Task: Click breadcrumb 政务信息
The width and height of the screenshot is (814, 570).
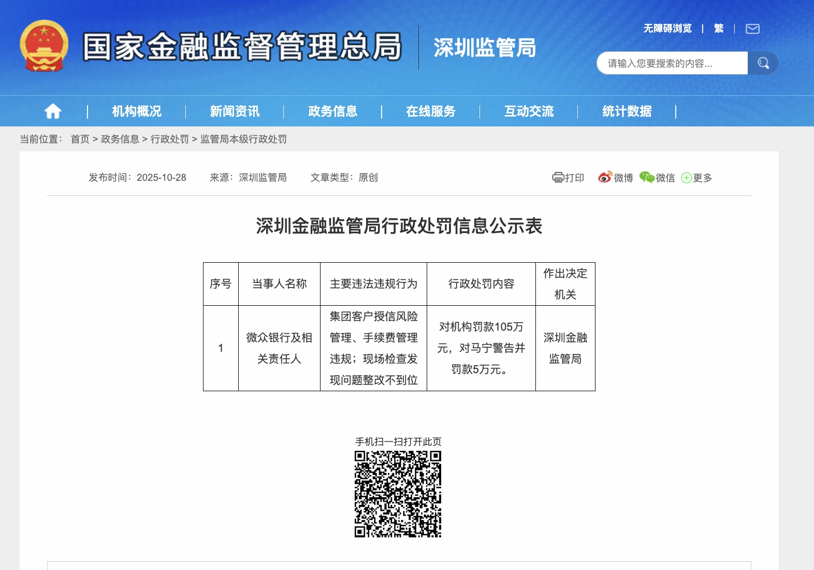Action: point(120,139)
